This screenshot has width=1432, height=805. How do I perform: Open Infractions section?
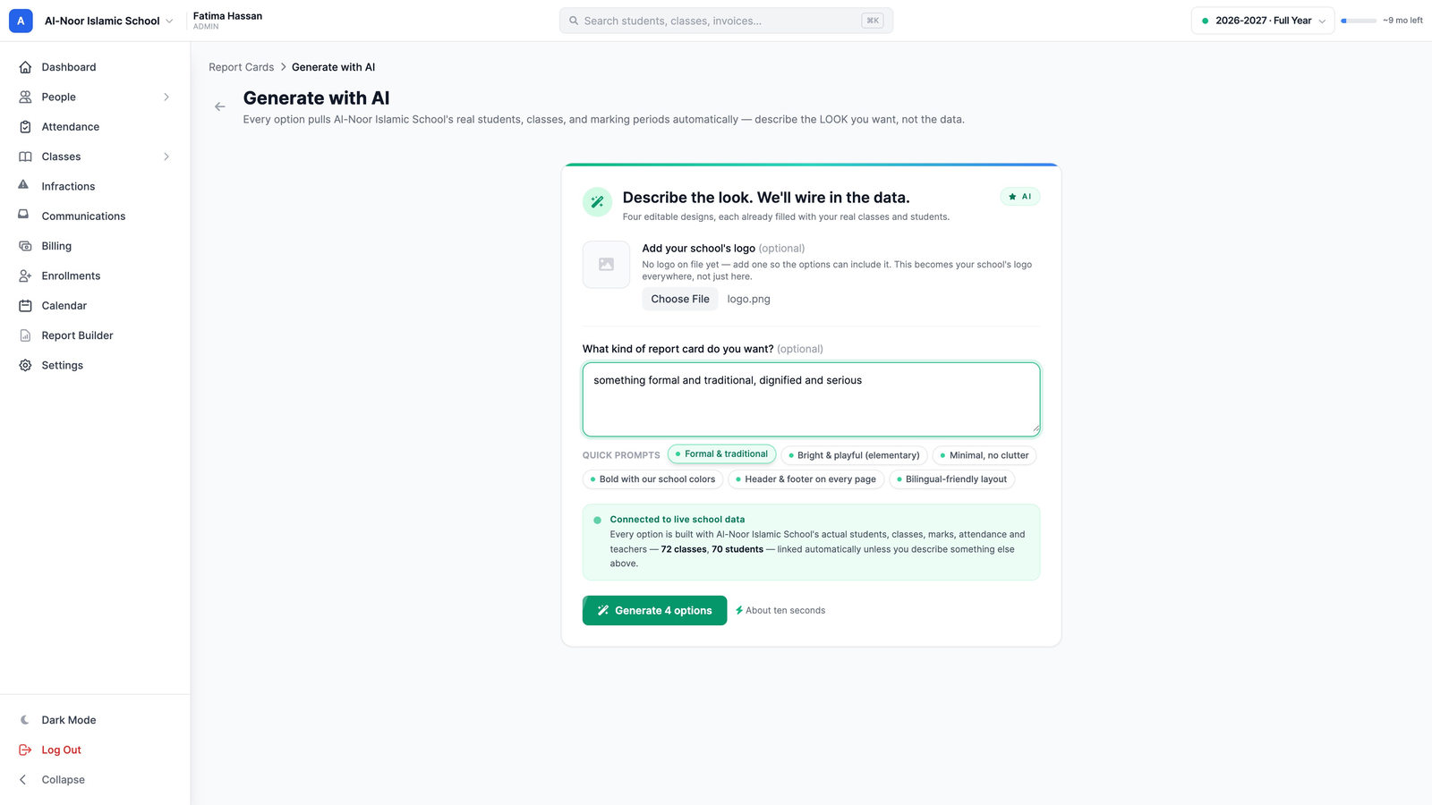[x=95, y=186]
